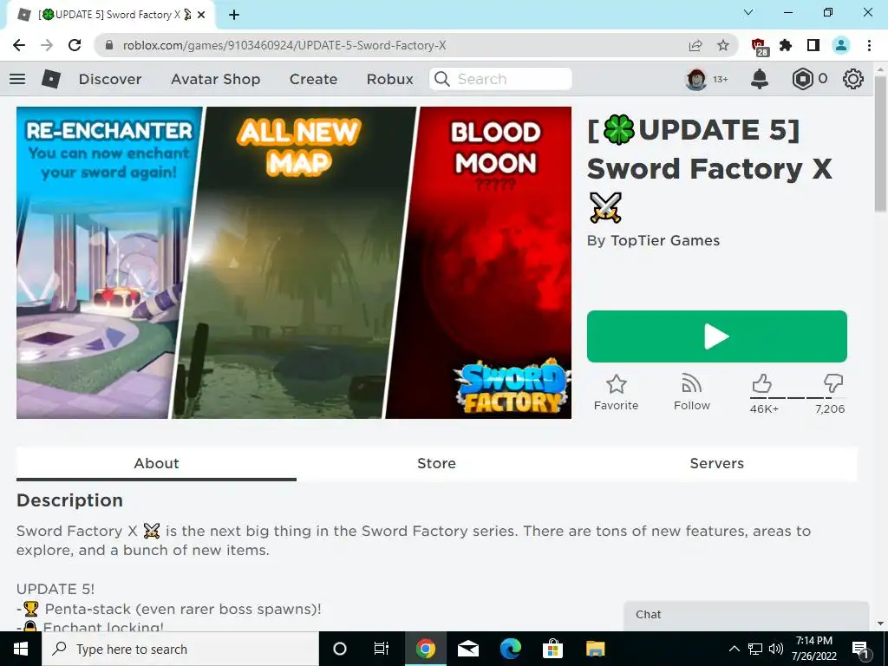The image size is (888, 666).
Task: Open the Chrome profile avatar
Action: [x=841, y=45]
